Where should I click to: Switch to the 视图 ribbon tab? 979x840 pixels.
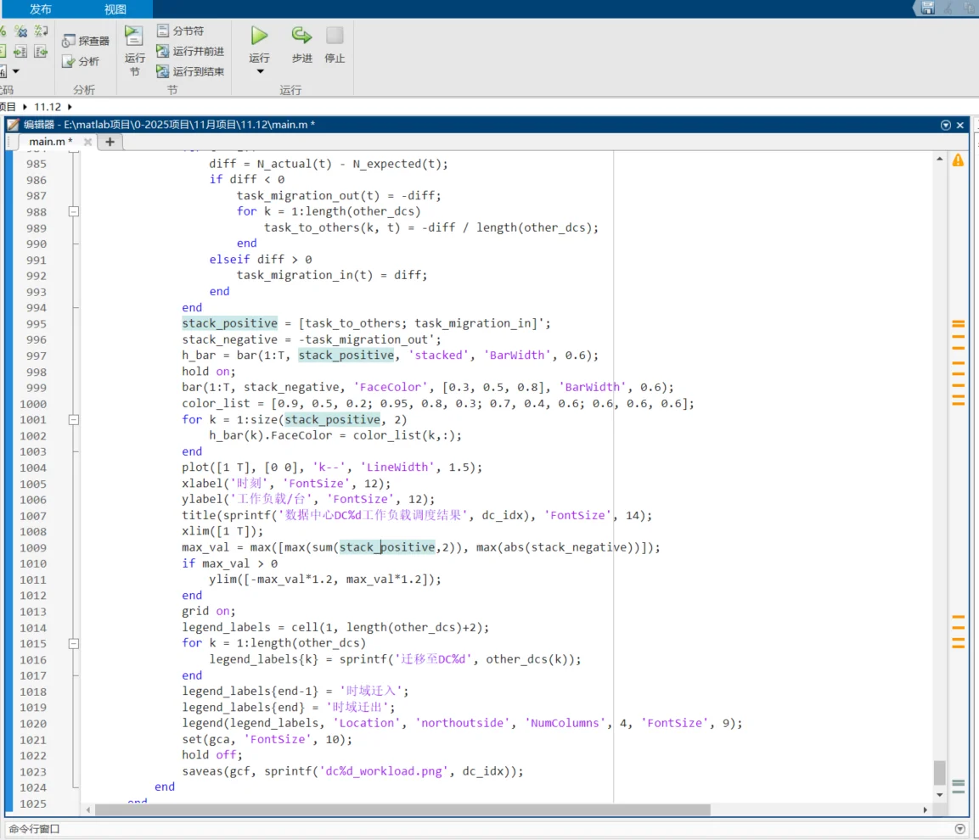(x=115, y=8)
